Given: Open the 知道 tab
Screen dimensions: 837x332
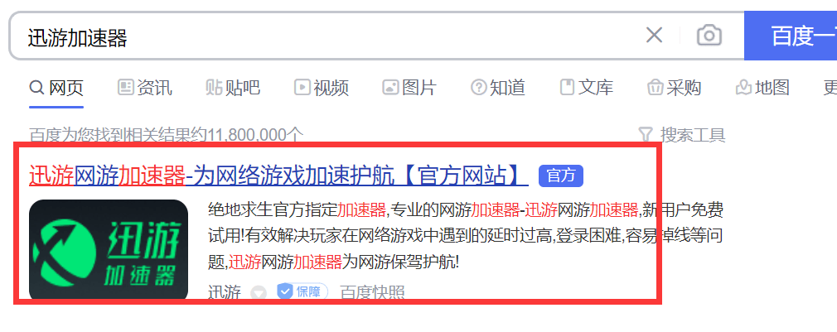Looking at the screenshot, I should pos(498,88).
